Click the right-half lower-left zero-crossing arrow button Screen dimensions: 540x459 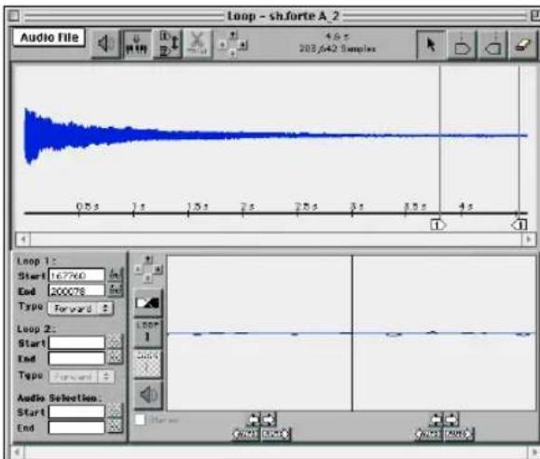tap(429, 434)
